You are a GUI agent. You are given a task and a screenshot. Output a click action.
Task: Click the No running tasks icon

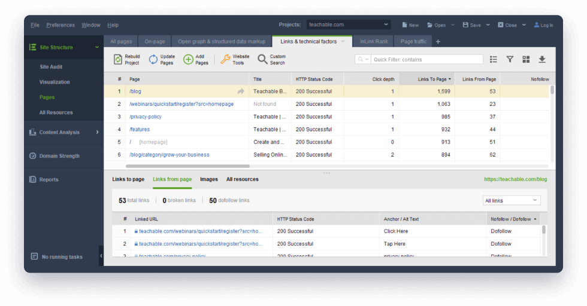coord(35,256)
